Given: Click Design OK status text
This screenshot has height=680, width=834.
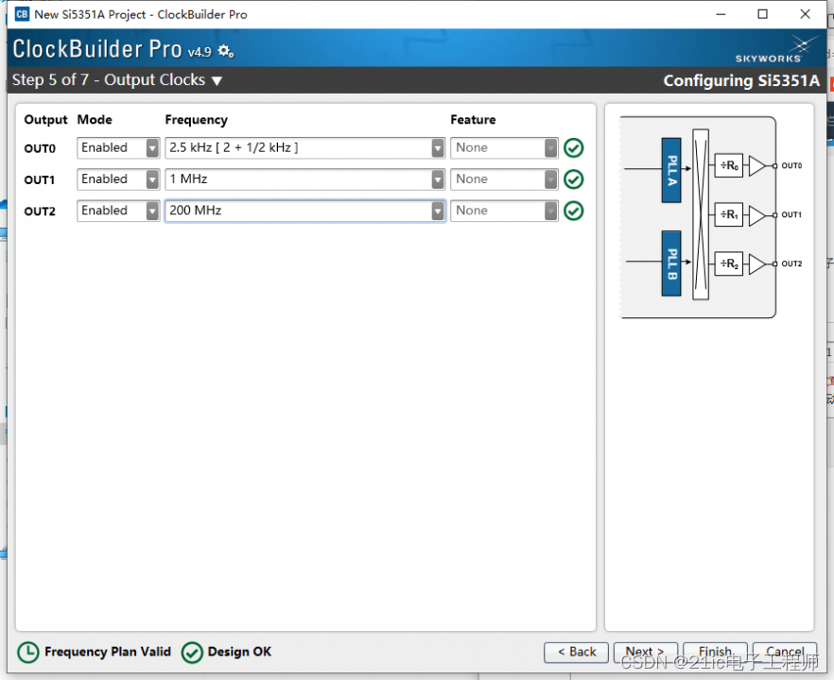Looking at the screenshot, I should (239, 652).
